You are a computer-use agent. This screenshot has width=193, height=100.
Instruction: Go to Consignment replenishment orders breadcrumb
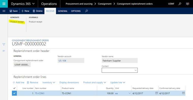click(x=135, y=4)
